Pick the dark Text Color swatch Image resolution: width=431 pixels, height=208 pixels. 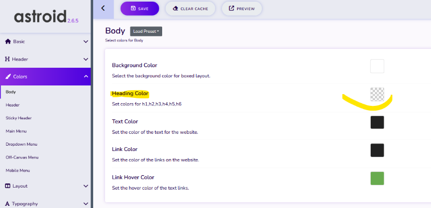coord(377,122)
